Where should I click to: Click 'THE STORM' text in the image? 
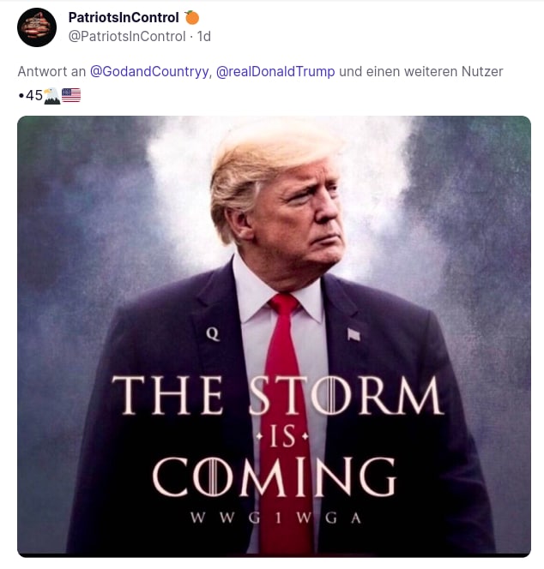pos(278,395)
